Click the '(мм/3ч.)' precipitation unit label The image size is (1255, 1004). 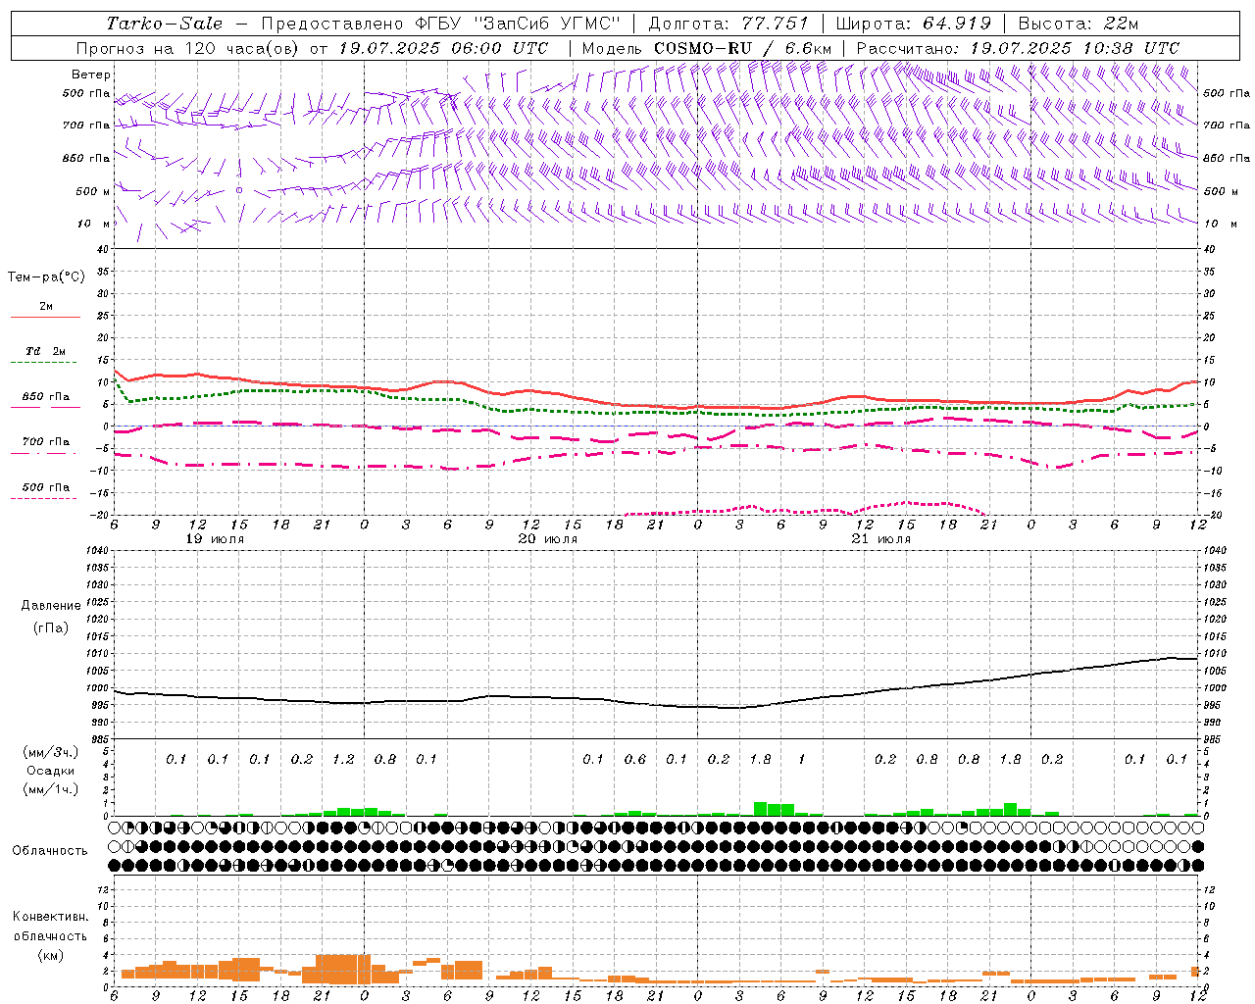pyautogui.click(x=51, y=752)
